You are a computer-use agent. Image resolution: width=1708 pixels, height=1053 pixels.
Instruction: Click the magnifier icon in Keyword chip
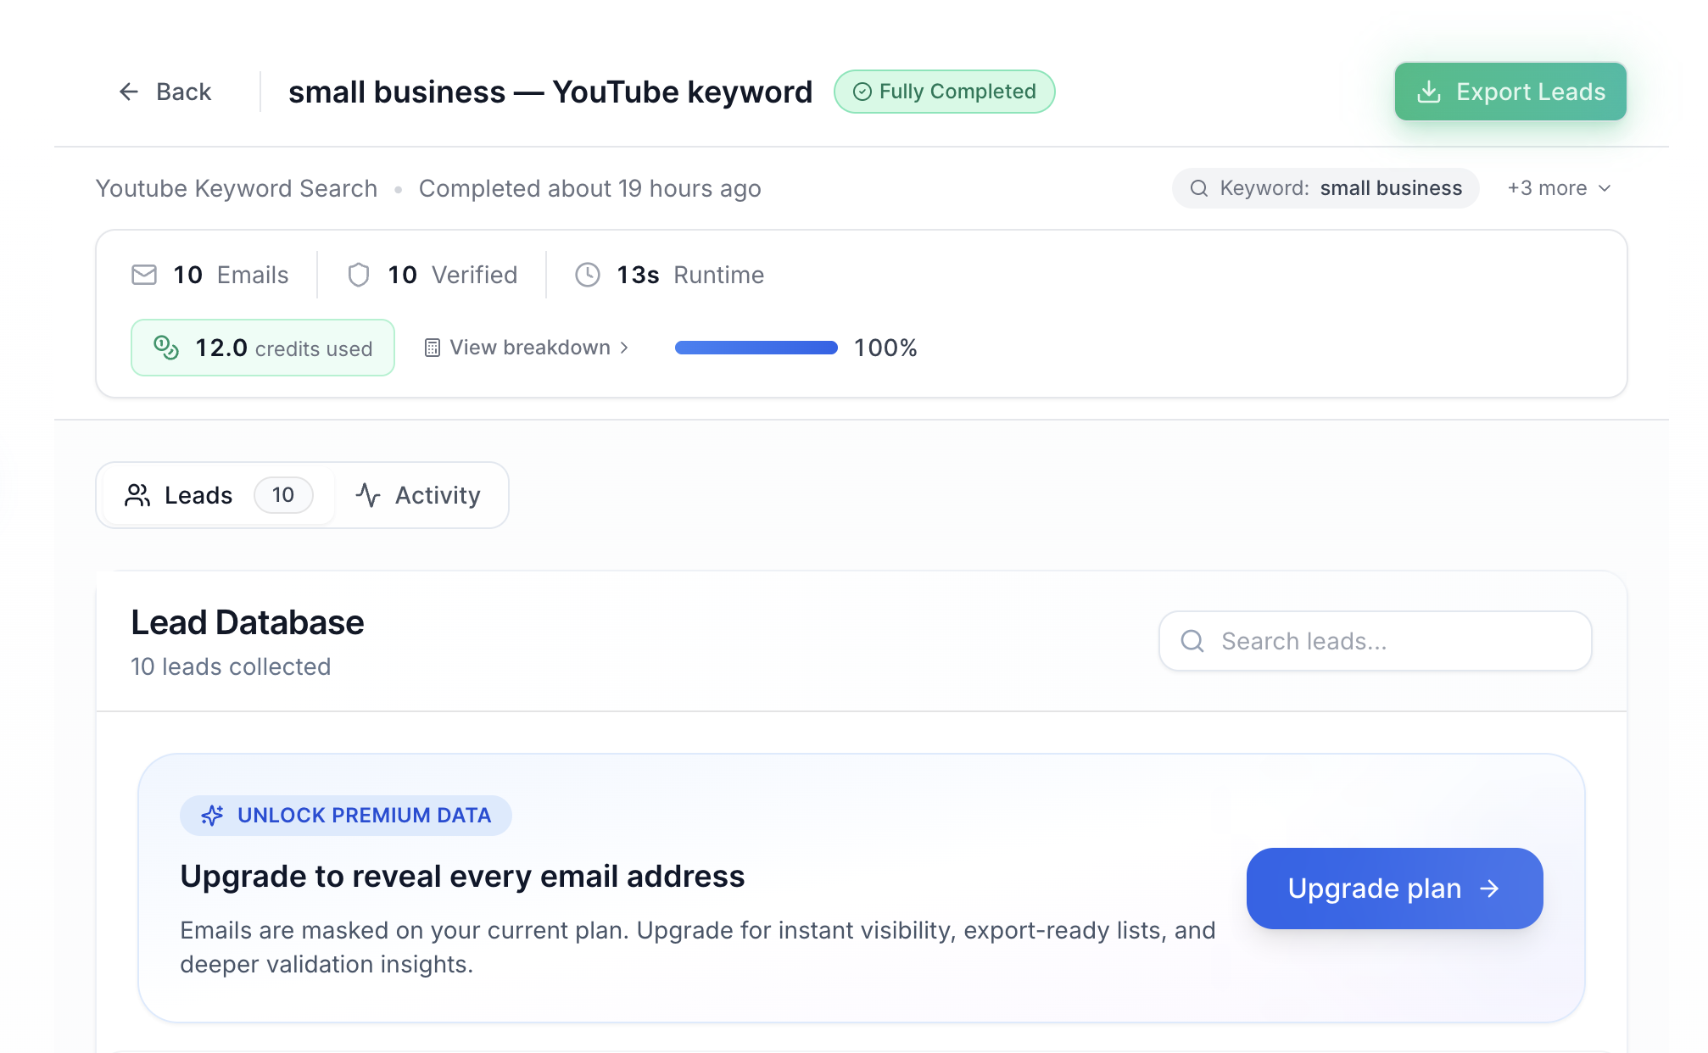coord(1199,188)
